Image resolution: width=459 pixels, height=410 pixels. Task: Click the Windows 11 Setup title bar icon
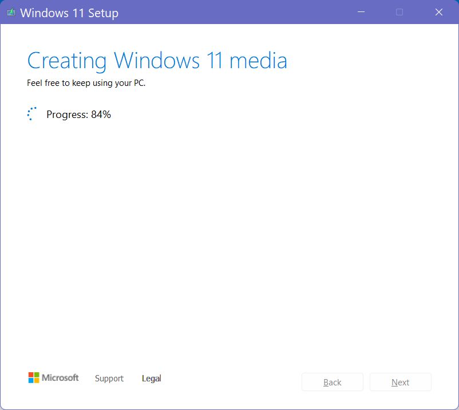[11, 12]
